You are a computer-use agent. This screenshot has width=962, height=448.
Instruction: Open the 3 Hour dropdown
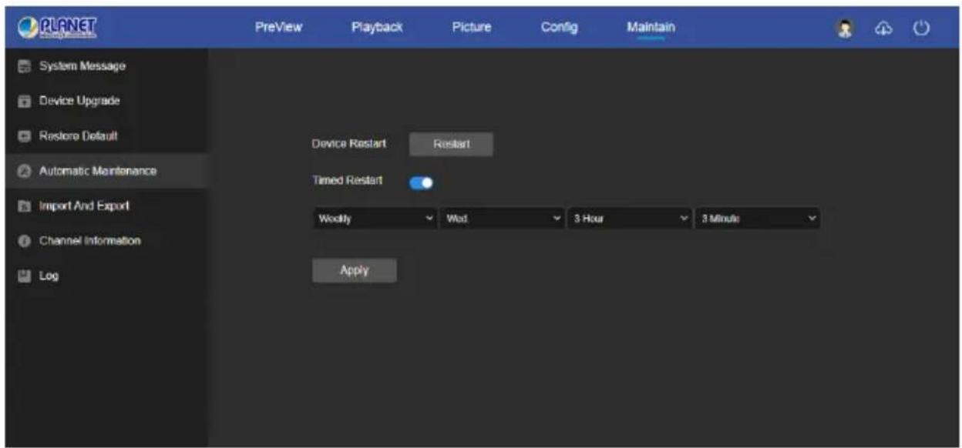pos(630,219)
